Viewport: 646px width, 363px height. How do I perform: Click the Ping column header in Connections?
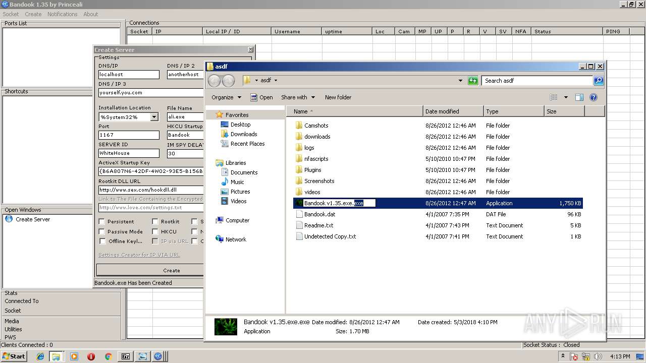(x=617, y=31)
